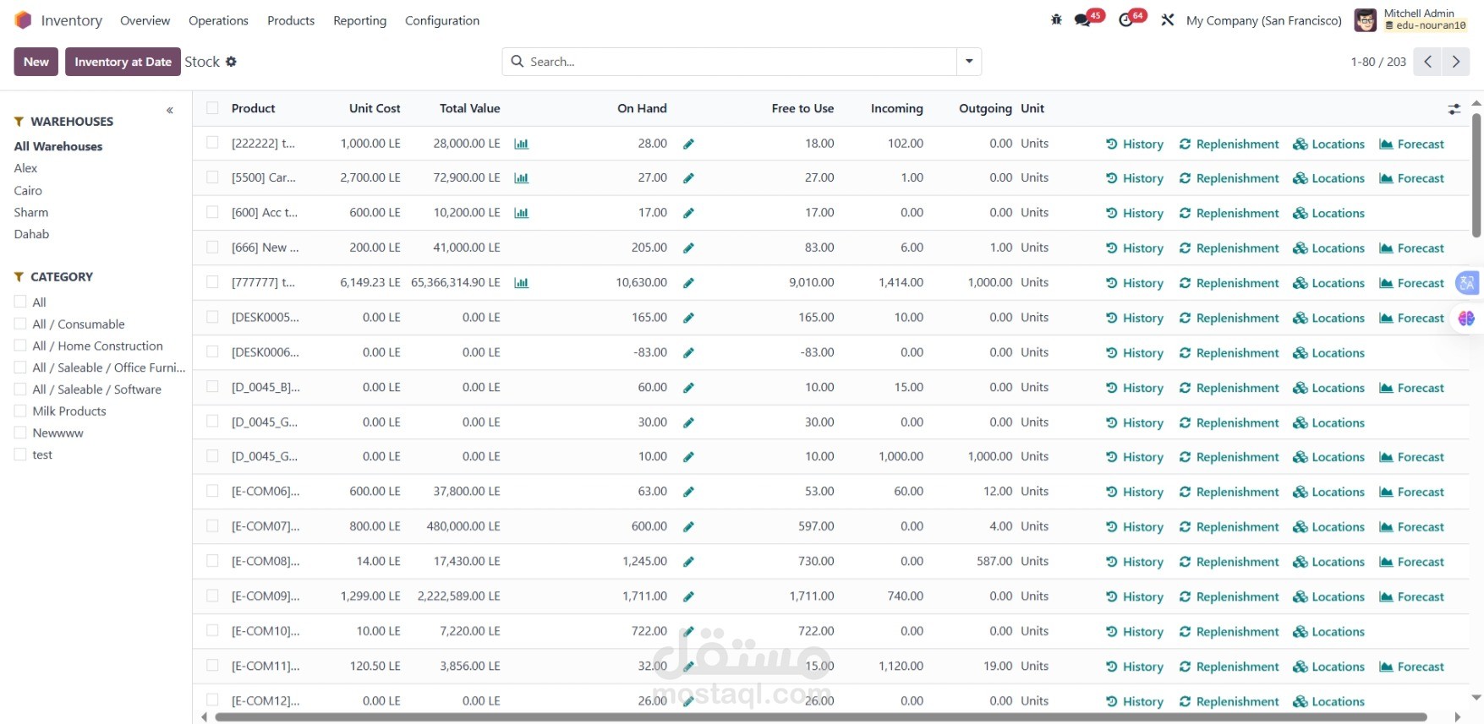Open column settings adjust icon in table header
Screen dimensions: 1484x724
pyautogui.click(x=1454, y=109)
